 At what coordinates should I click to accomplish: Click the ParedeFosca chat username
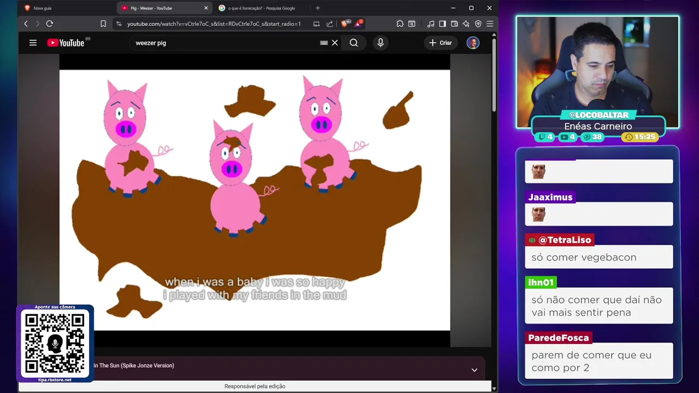[x=559, y=338]
